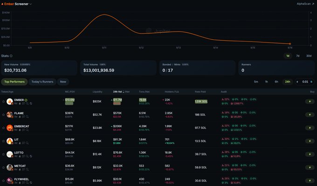This screenshot has width=317, height=186.
Task: Open the globe website icon under EMBER
Action: click(31, 104)
